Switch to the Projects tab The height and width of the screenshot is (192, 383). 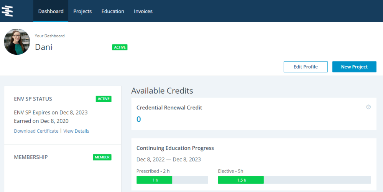point(82,11)
